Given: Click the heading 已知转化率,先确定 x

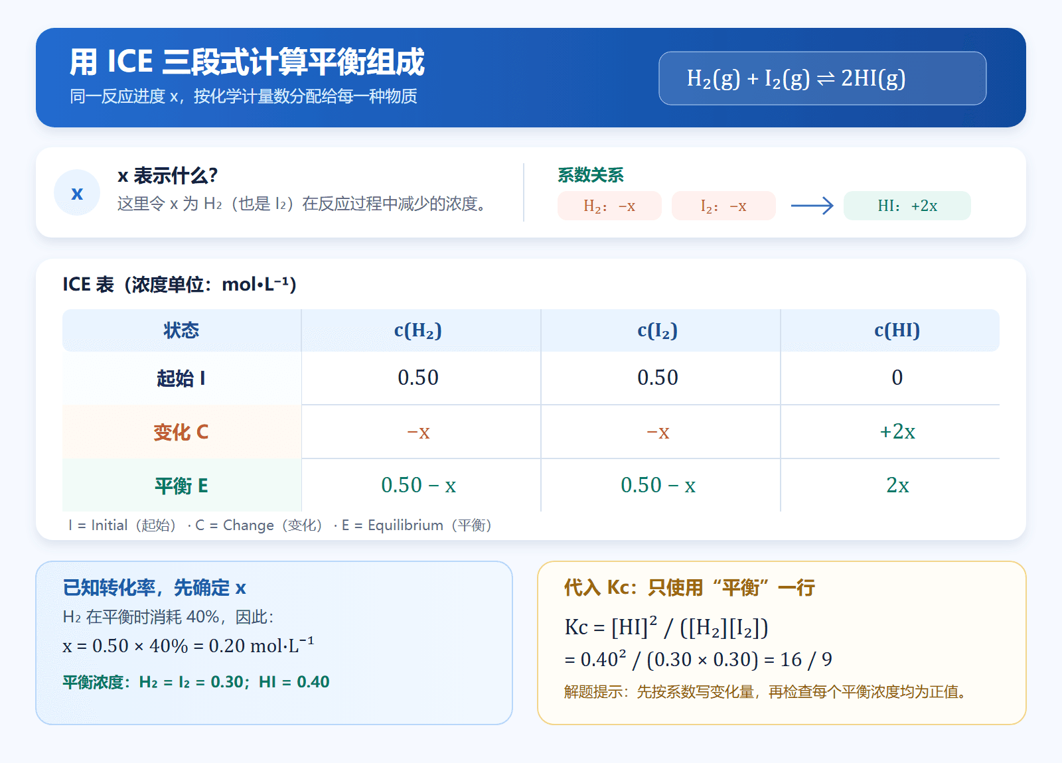Looking at the screenshot, I should coord(154,588).
